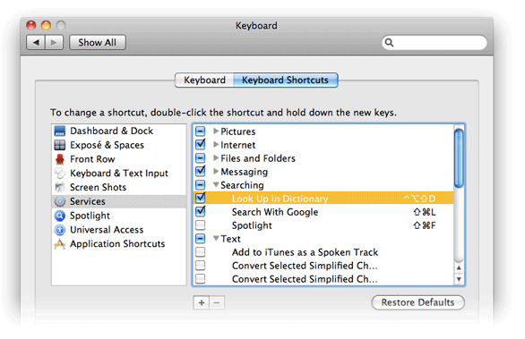Image resolution: width=525 pixels, height=339 pixels.
Task: Click the scrollbar thumb in services list
Action: tap(459, 158)
